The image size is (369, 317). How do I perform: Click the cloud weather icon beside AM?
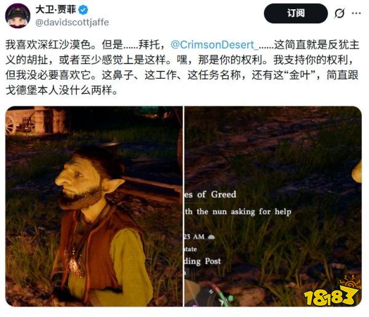[x=211, y=237]
